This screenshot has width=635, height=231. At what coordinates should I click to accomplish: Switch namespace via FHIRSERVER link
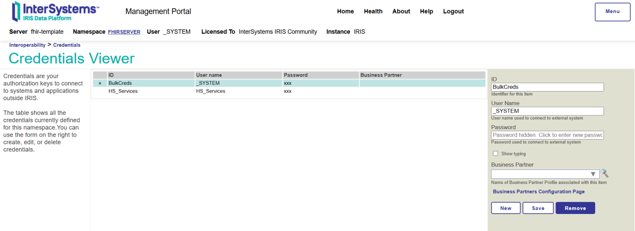point(124,32)
